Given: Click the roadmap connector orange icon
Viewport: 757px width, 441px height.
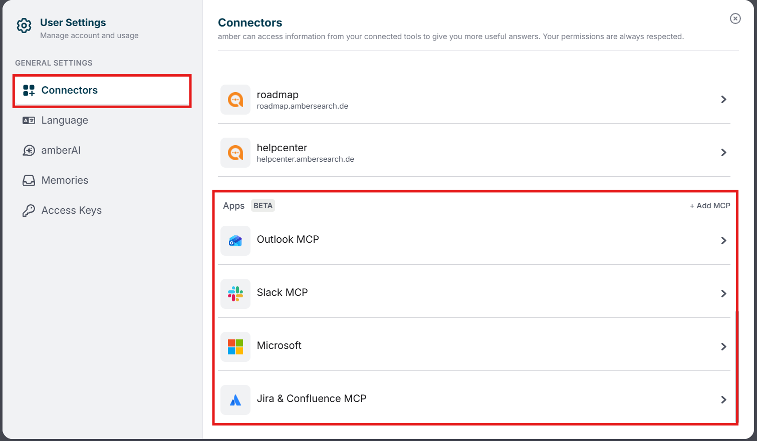Looking at the screenshot, I should tap(235, 100).
